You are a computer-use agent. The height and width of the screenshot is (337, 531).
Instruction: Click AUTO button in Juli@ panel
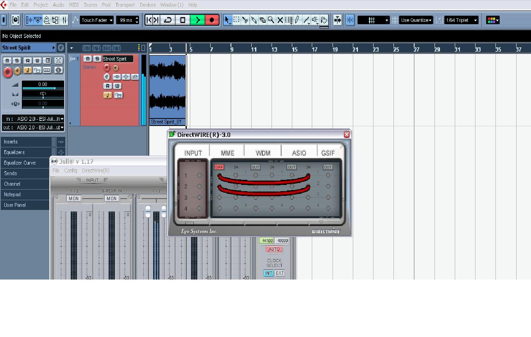pyautogui.click(x=274, y=249)
